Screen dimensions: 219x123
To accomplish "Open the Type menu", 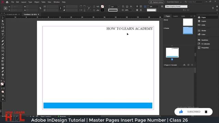I will [x=30, y=2].
